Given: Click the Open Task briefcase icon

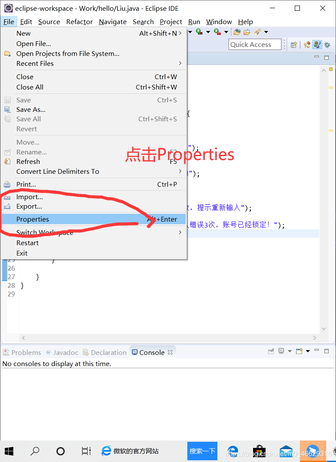Looking at the screenshot, I should (247, 32).
